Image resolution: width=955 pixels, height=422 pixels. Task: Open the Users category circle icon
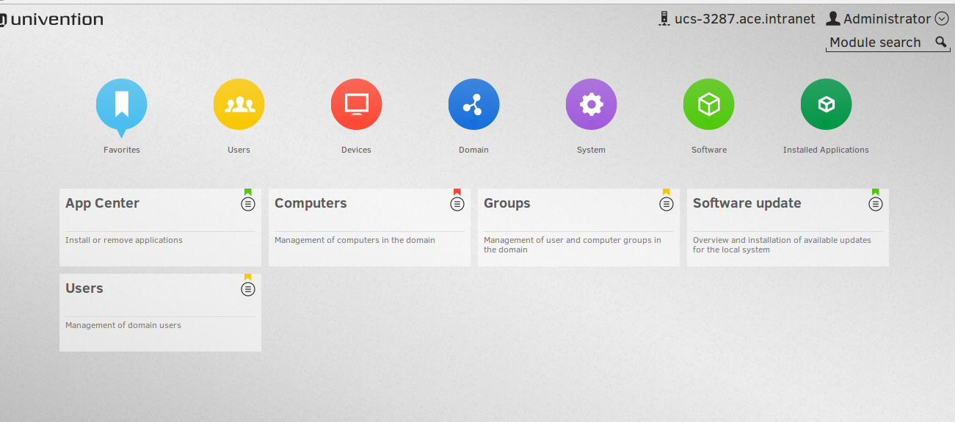coord(239,104)
